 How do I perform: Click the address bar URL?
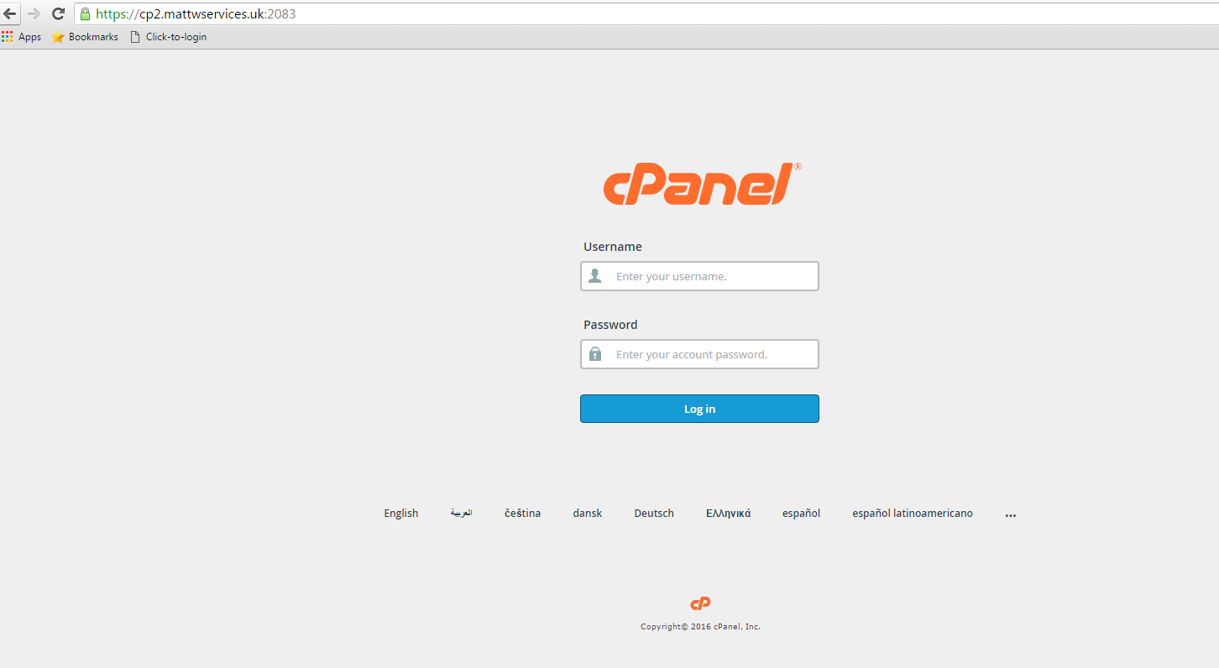[196, 14]
